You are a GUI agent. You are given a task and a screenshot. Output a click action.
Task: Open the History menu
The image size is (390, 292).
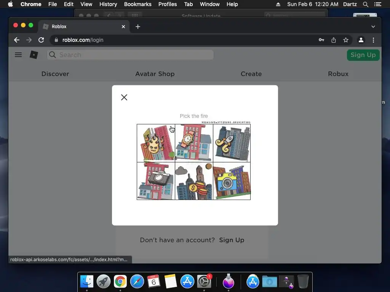(108, 4)
